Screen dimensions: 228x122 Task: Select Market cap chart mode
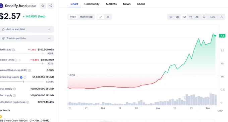[x=86, y=17]
